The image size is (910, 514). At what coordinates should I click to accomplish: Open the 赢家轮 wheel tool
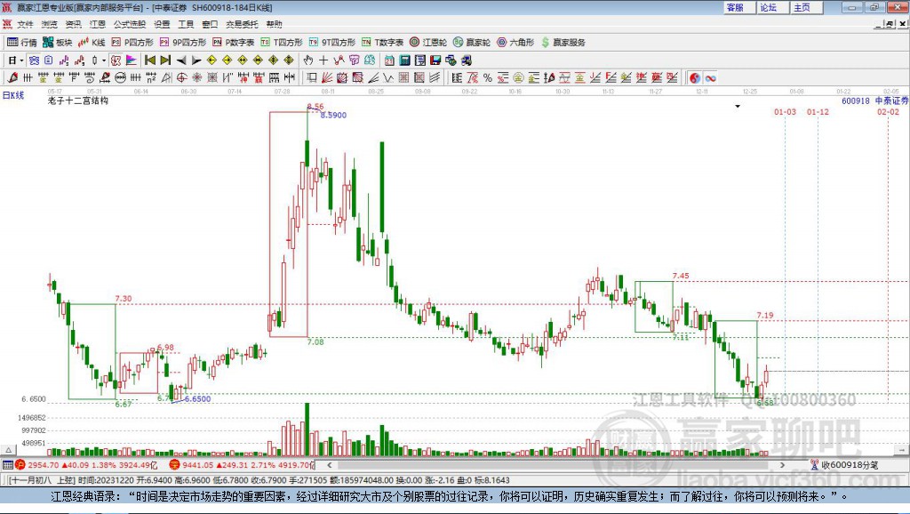(x=472, y=43)
